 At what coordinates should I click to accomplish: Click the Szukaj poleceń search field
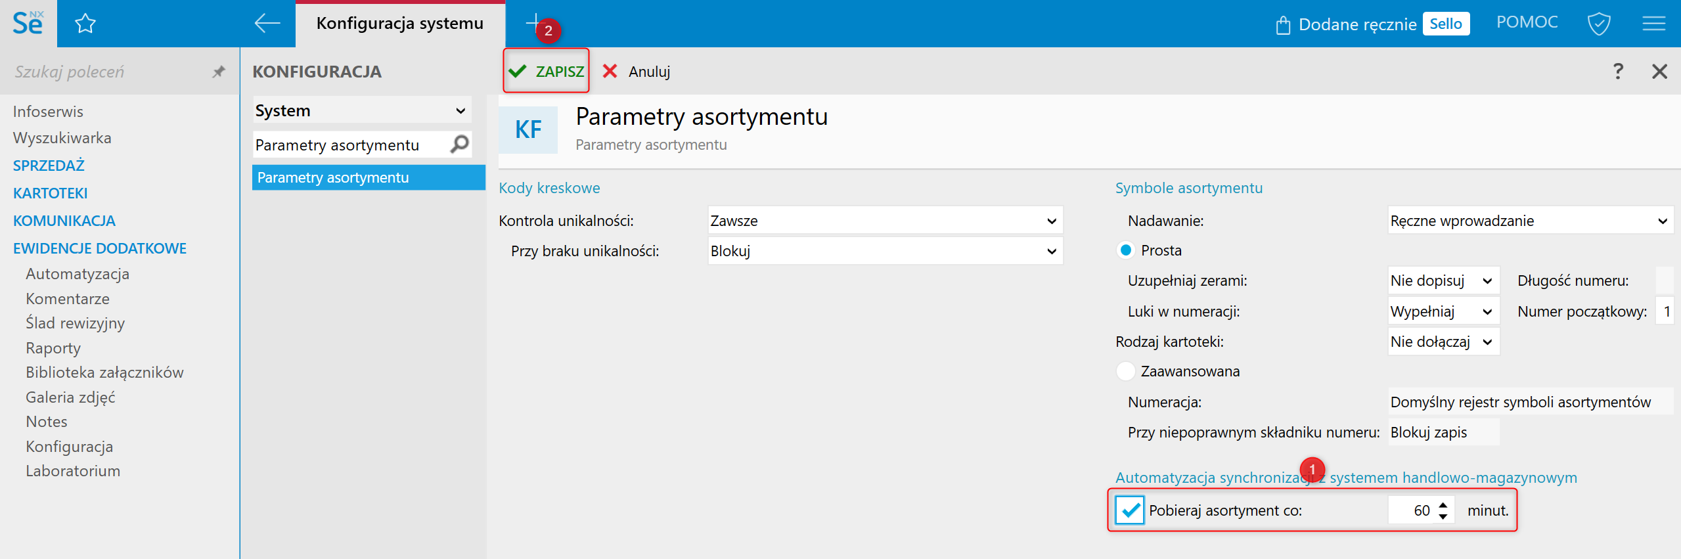point(105,72)
